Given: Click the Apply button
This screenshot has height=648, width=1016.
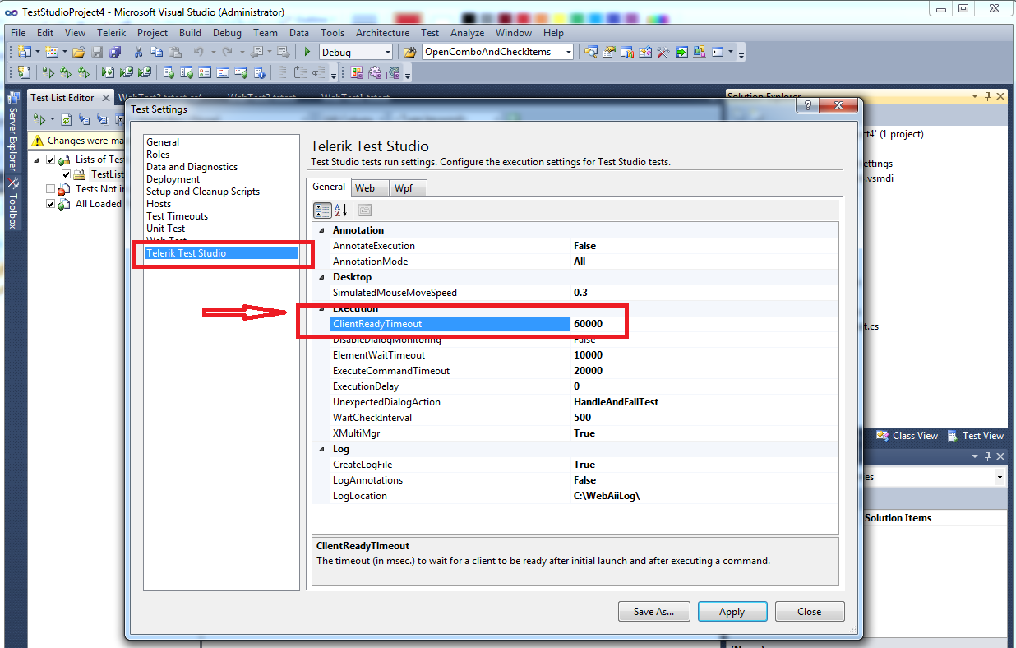Looking at the screenshot, I should pyautogui.click(x=732, y=612).
